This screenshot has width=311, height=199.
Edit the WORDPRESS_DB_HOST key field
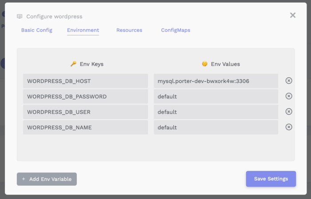point(85,81)
